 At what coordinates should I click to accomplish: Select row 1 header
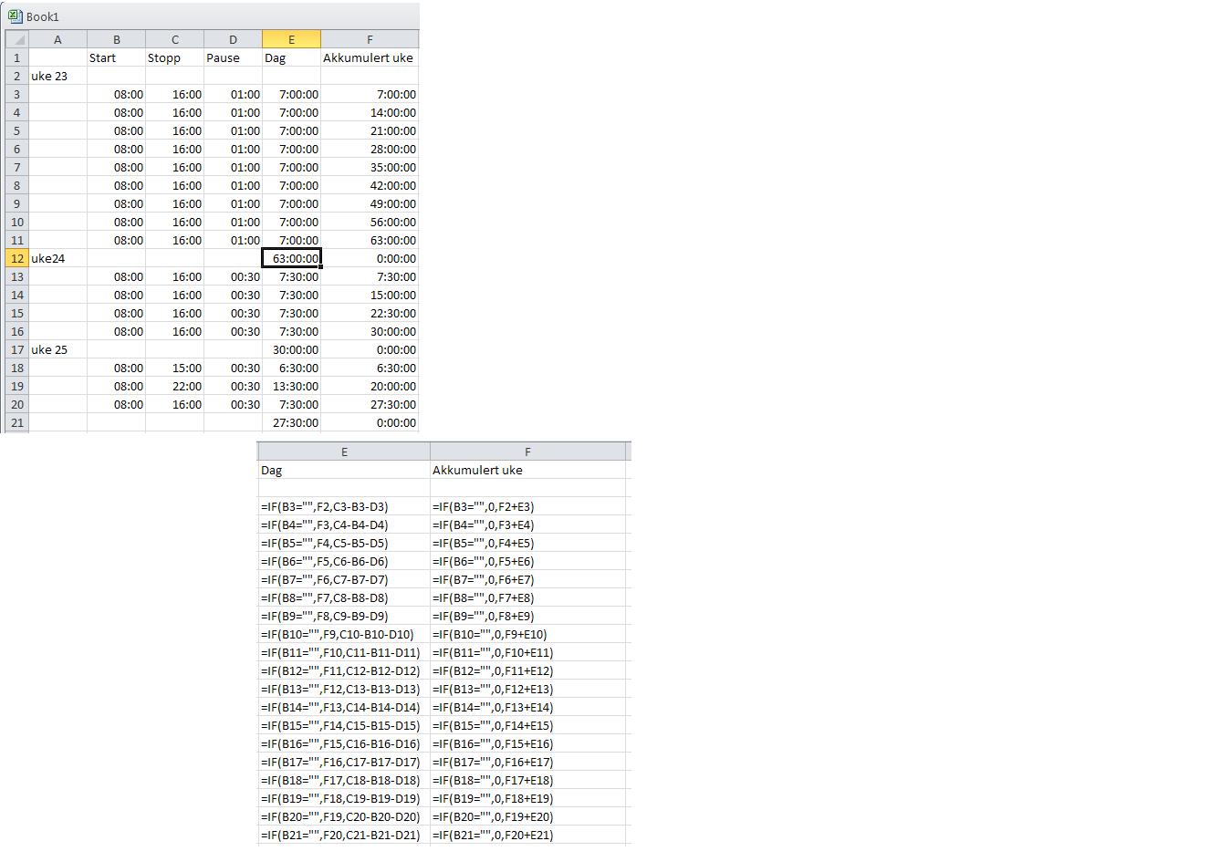point(16,57)
